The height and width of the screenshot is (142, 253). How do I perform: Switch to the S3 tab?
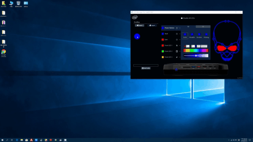point(203,27)
